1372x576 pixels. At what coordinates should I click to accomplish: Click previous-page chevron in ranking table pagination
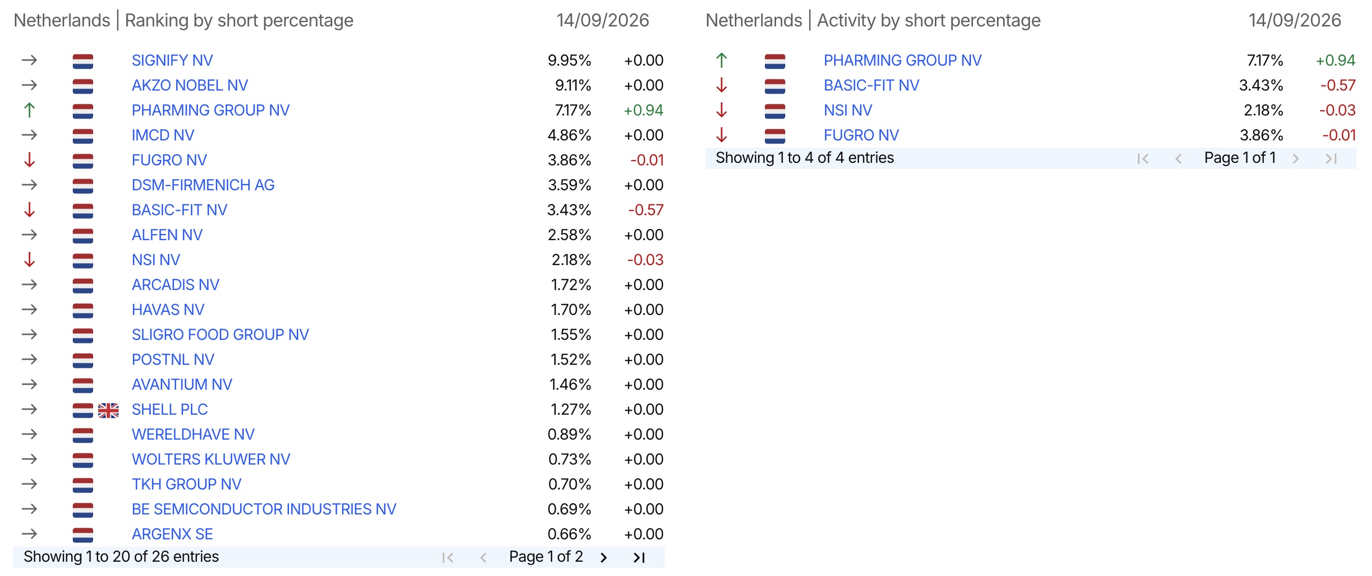tap(483, 557)
